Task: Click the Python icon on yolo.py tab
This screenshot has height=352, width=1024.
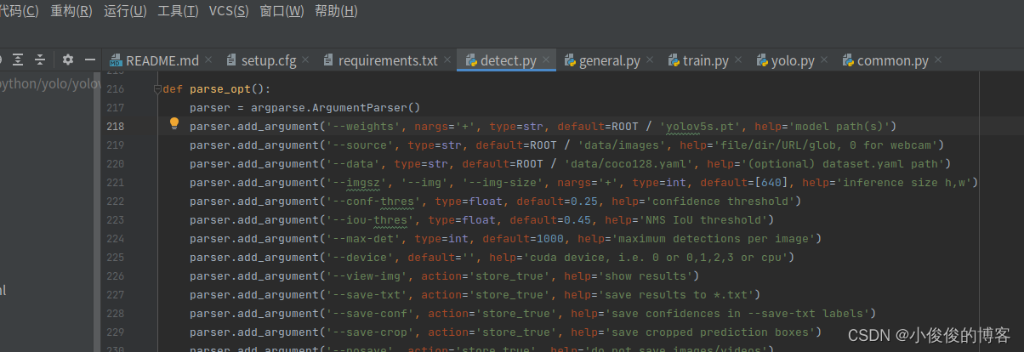Action: tap(760, 60)
